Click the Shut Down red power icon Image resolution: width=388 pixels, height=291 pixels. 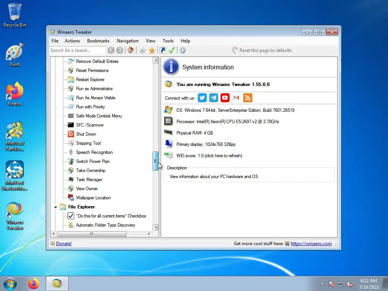[71, 134]
